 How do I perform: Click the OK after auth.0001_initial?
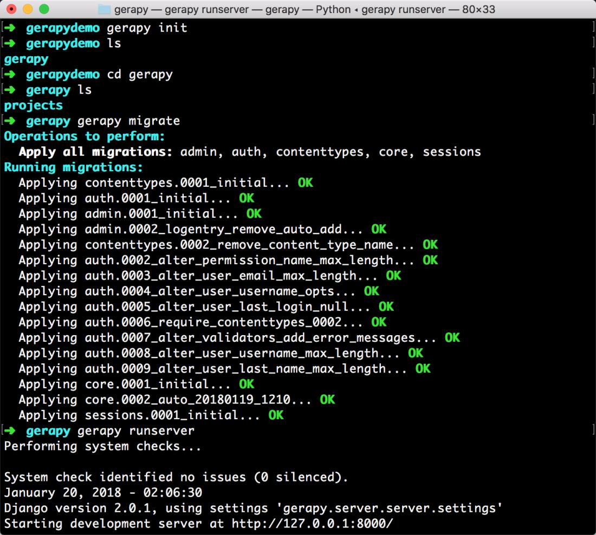point(247,198)
